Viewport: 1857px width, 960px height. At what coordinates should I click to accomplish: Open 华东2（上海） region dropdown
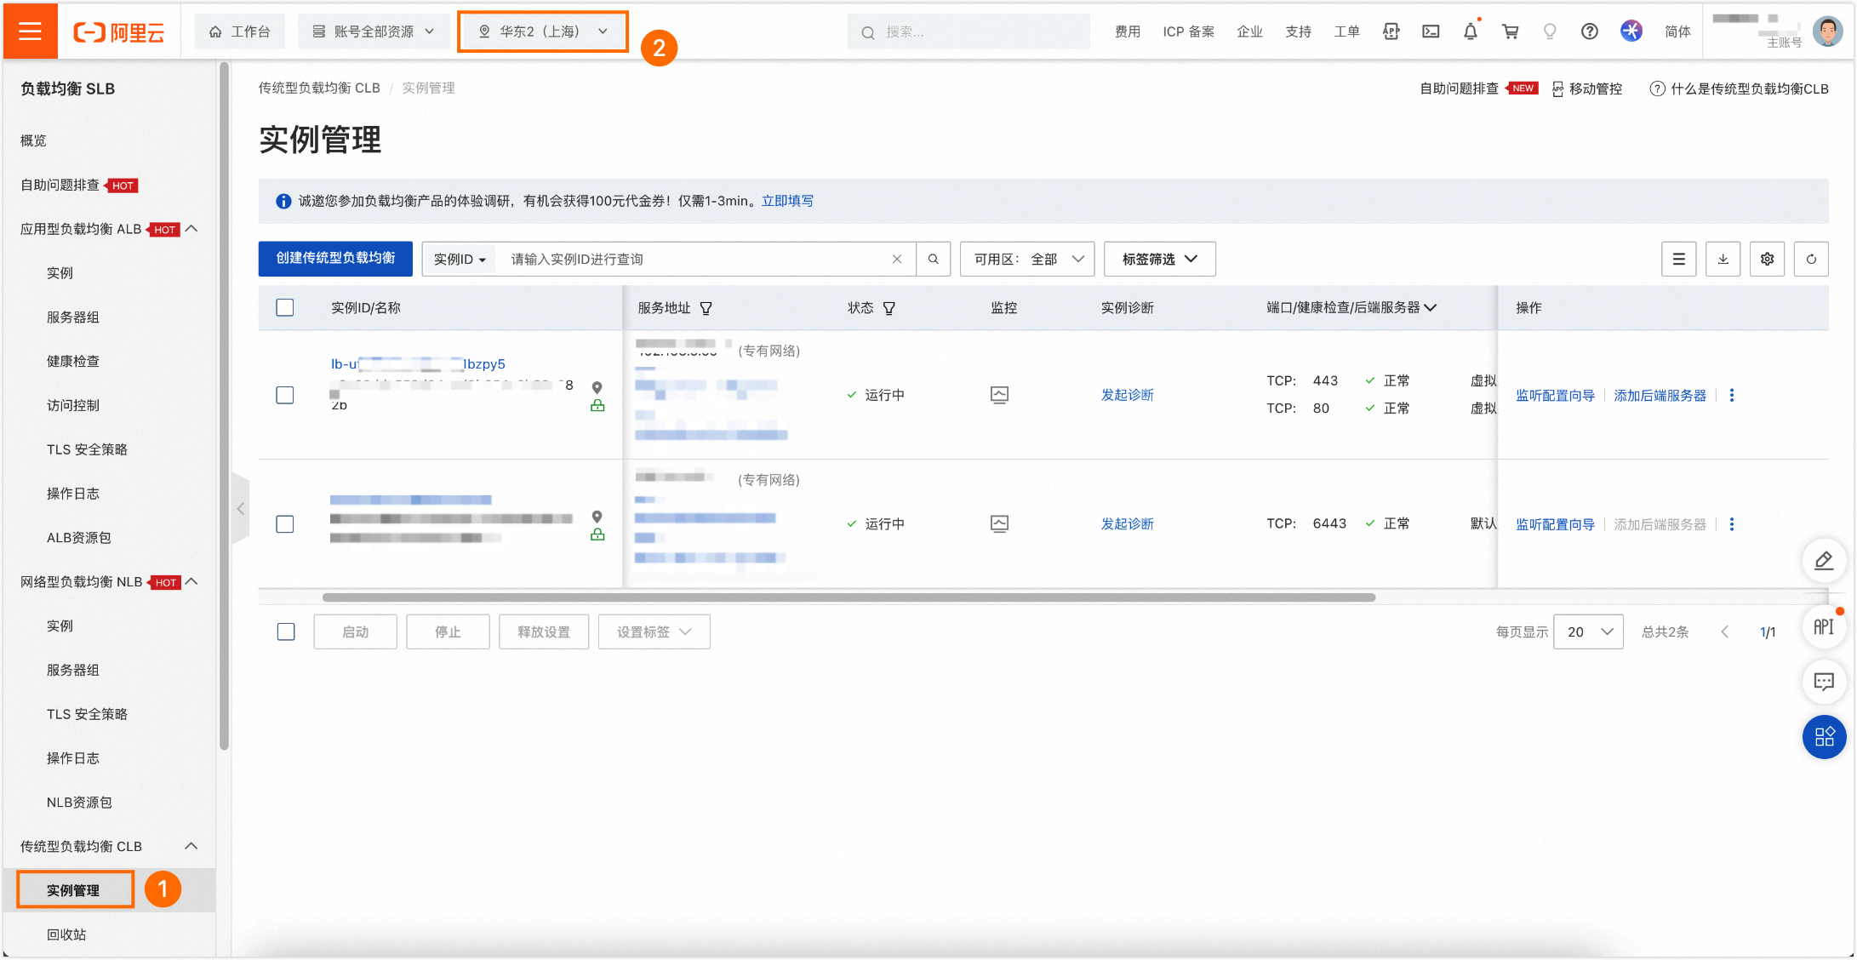pyautogui.click(x=543, y=31)
